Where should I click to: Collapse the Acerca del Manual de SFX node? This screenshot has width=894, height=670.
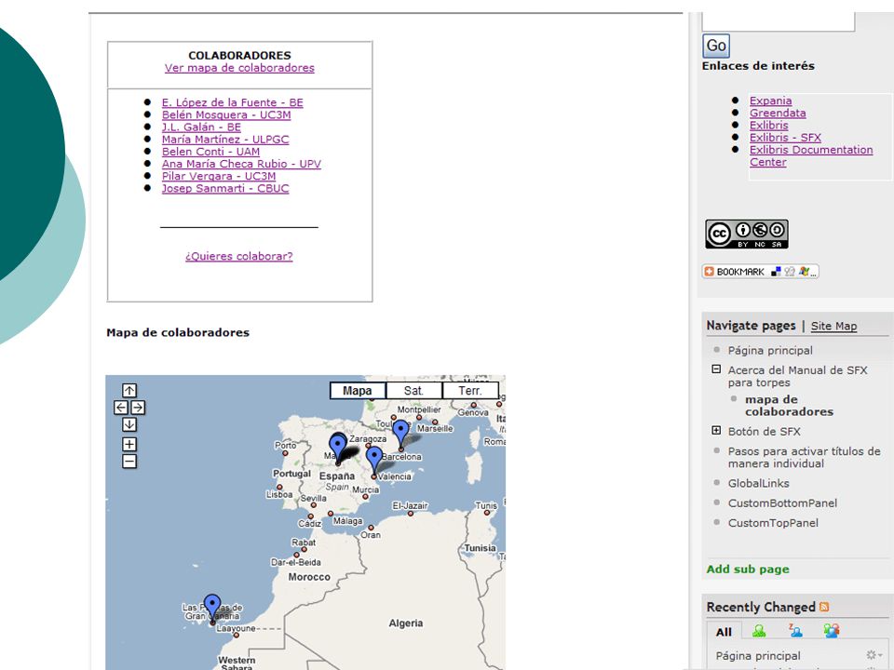click(716, 369)
